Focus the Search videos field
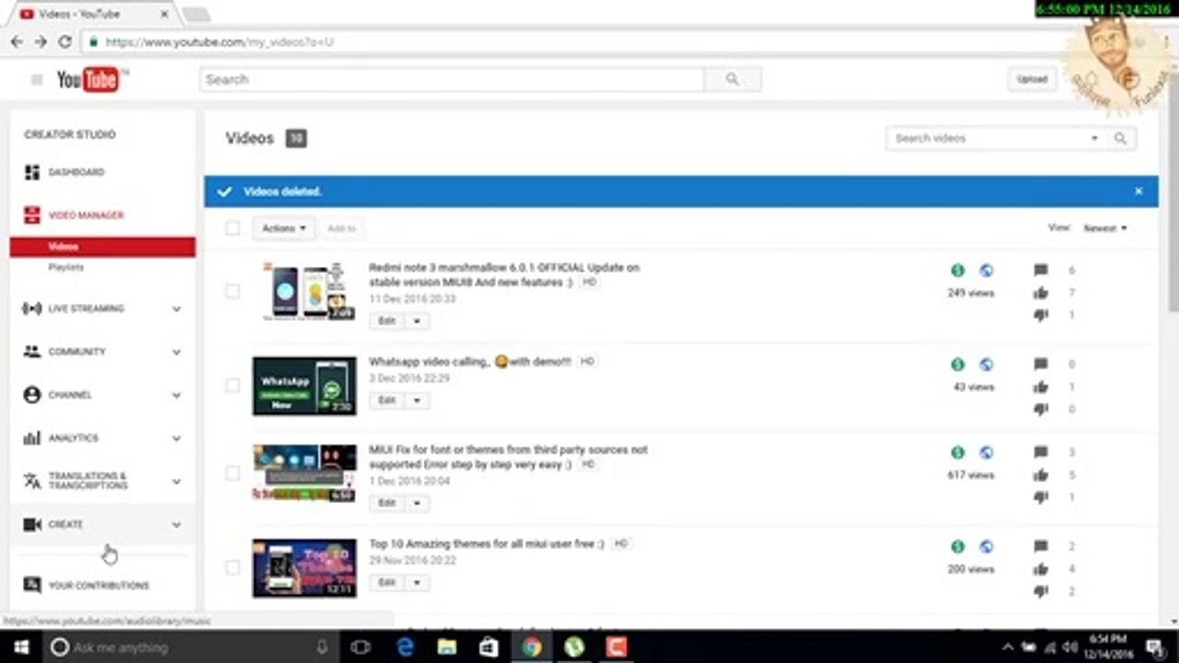 tap(986, 138)
